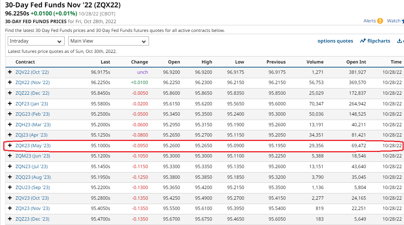The width and height of the screenshot is (404, 225).
Task: Open the Main View dropdown
Action: click(x=109, y=41)
